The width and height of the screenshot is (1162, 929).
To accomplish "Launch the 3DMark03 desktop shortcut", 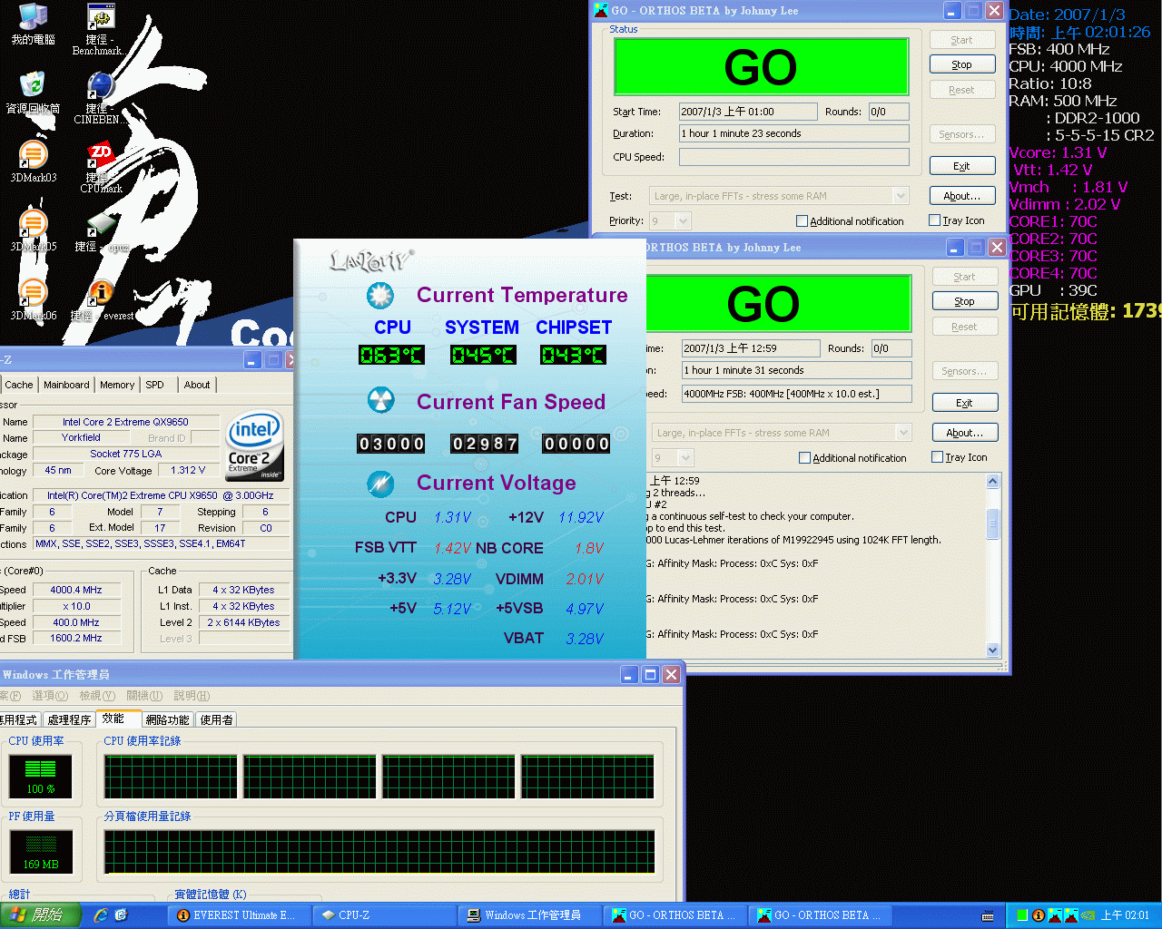I will click(x=33, y=154).
